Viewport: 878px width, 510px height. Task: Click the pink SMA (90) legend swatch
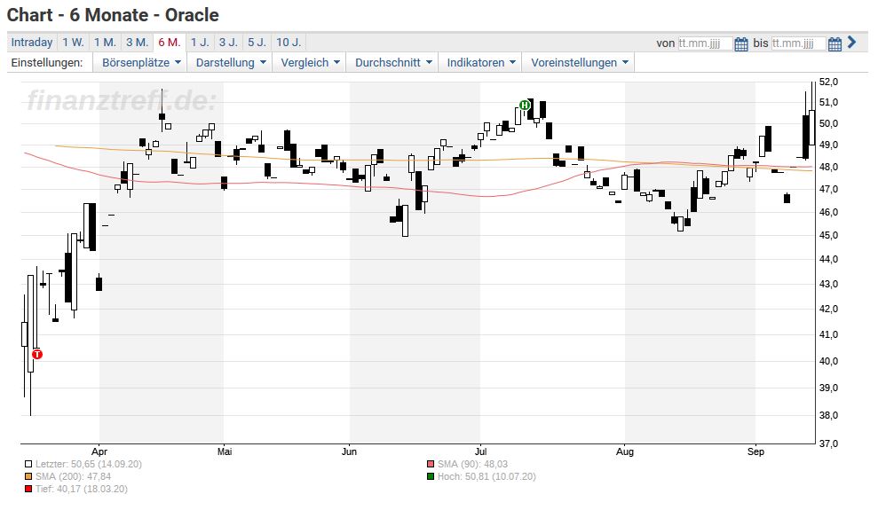coord(431,464)
